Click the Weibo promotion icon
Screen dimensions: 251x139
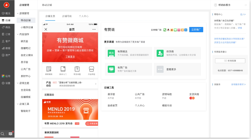point(172,30)
